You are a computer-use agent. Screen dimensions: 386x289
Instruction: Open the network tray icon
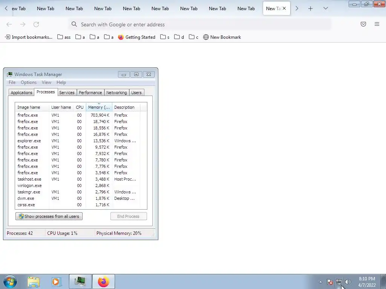point(339,282)
